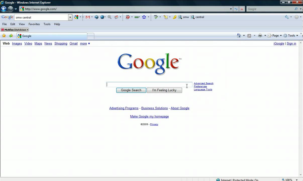The width and height of the screenshot is (303, 181).
Task: Click the green AutoFill bar icon
Action: coord(137,17)
